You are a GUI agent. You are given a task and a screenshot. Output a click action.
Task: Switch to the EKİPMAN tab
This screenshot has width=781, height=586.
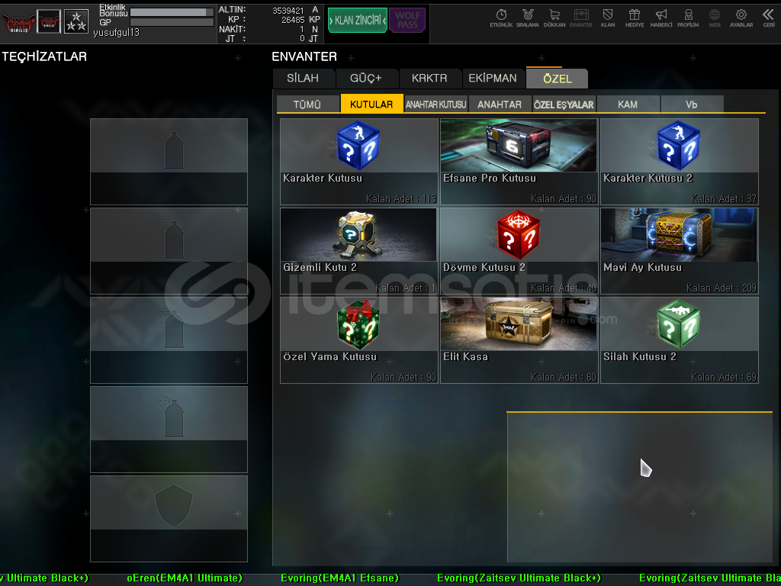[x=493, y=79]
